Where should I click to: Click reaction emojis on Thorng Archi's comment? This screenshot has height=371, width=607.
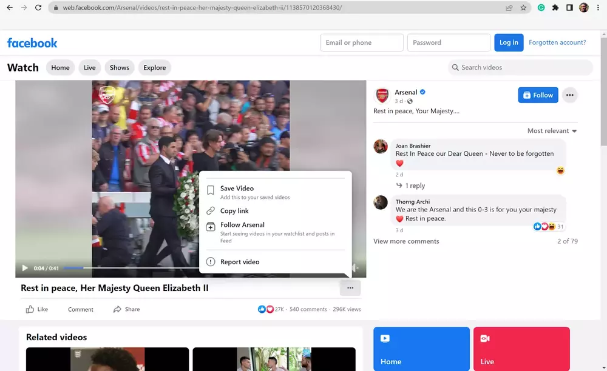point(544,227)
